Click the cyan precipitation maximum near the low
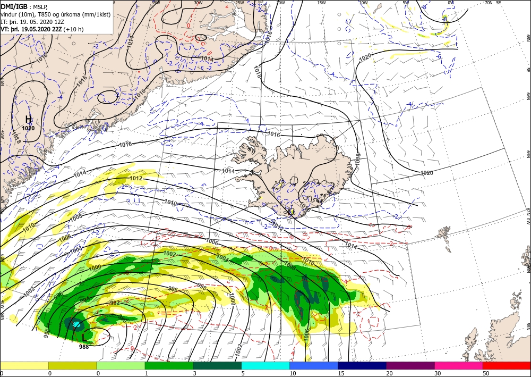Screen dimensions: 531x377 pos(77,324)
